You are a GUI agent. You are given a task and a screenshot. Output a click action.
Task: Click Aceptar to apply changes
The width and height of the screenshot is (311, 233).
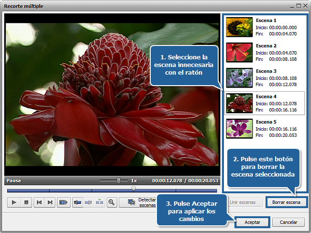pos(252,222)
